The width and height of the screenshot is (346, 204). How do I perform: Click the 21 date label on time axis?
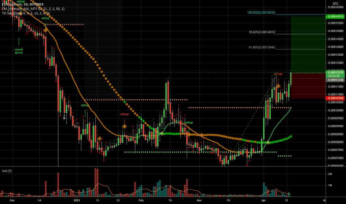pos(118,200)
